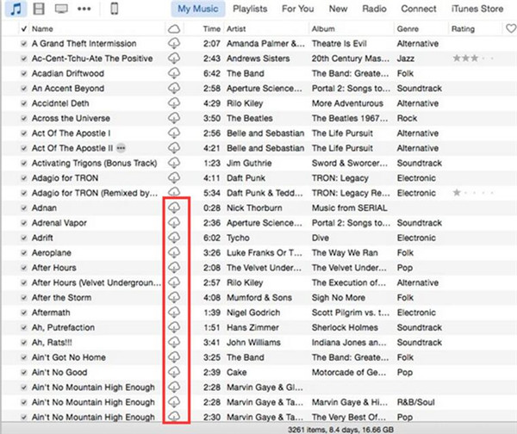
Task: Sort by the Name column header
Action: pyautogui.click(x=42, y=29)
